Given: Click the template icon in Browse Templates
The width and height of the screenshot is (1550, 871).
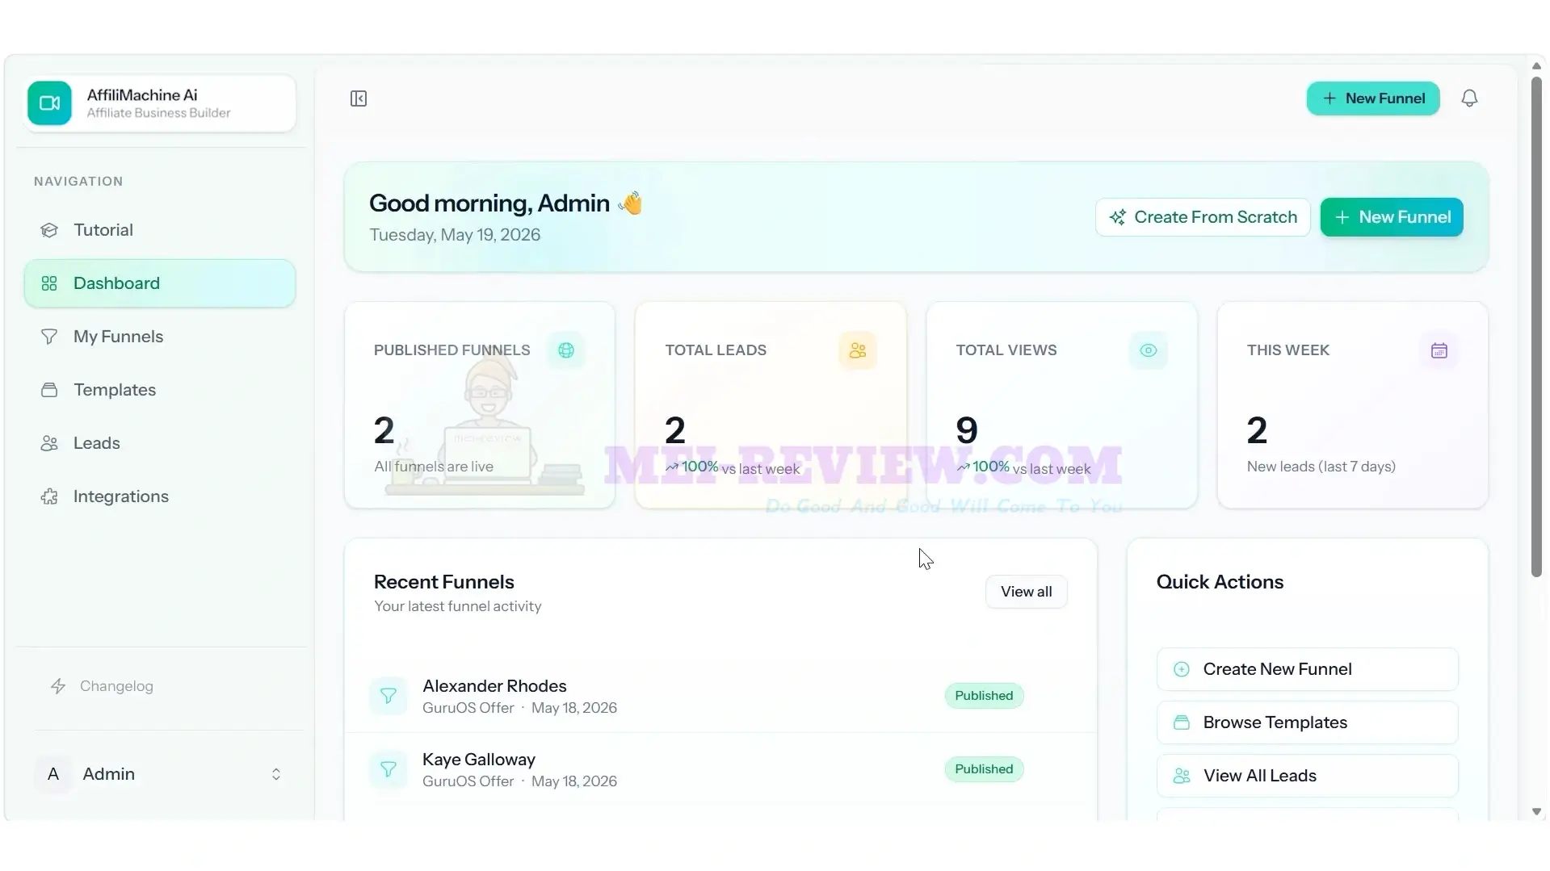Looking at the screenshot, I should [1182, 722].
